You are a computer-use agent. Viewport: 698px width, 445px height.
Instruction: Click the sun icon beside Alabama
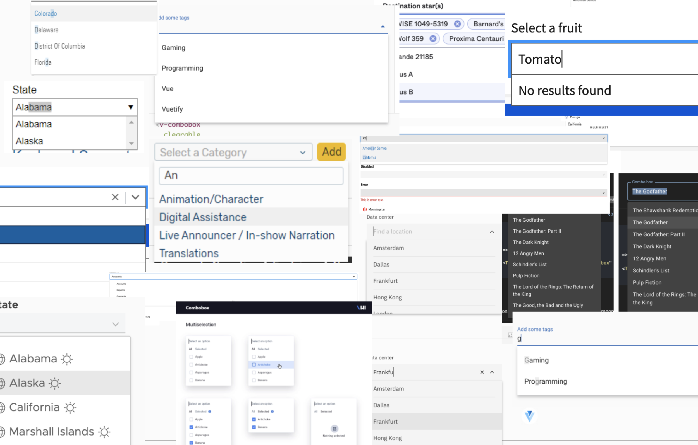pos(67,359)
